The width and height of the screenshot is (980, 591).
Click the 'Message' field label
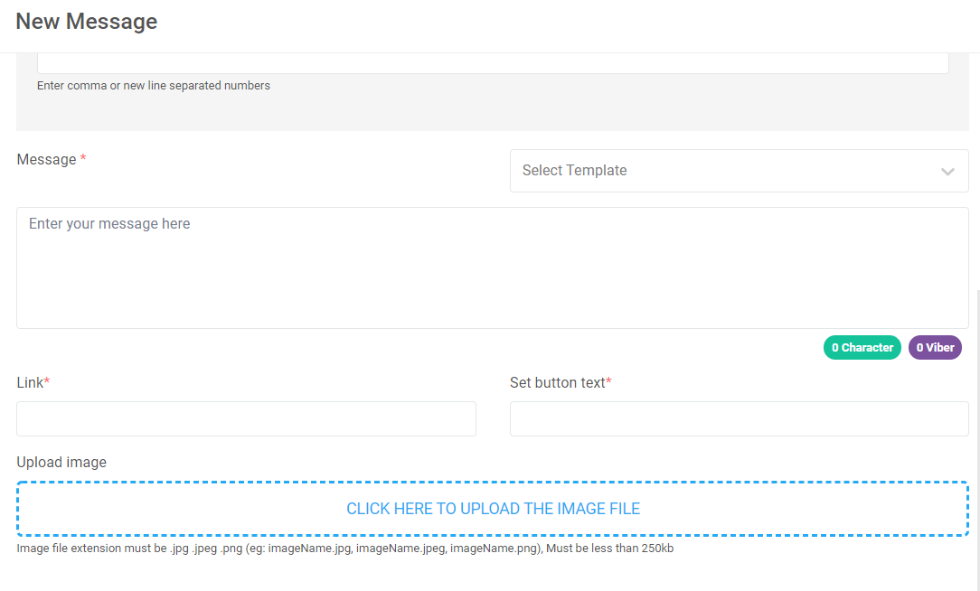click(x=47, y=160)
